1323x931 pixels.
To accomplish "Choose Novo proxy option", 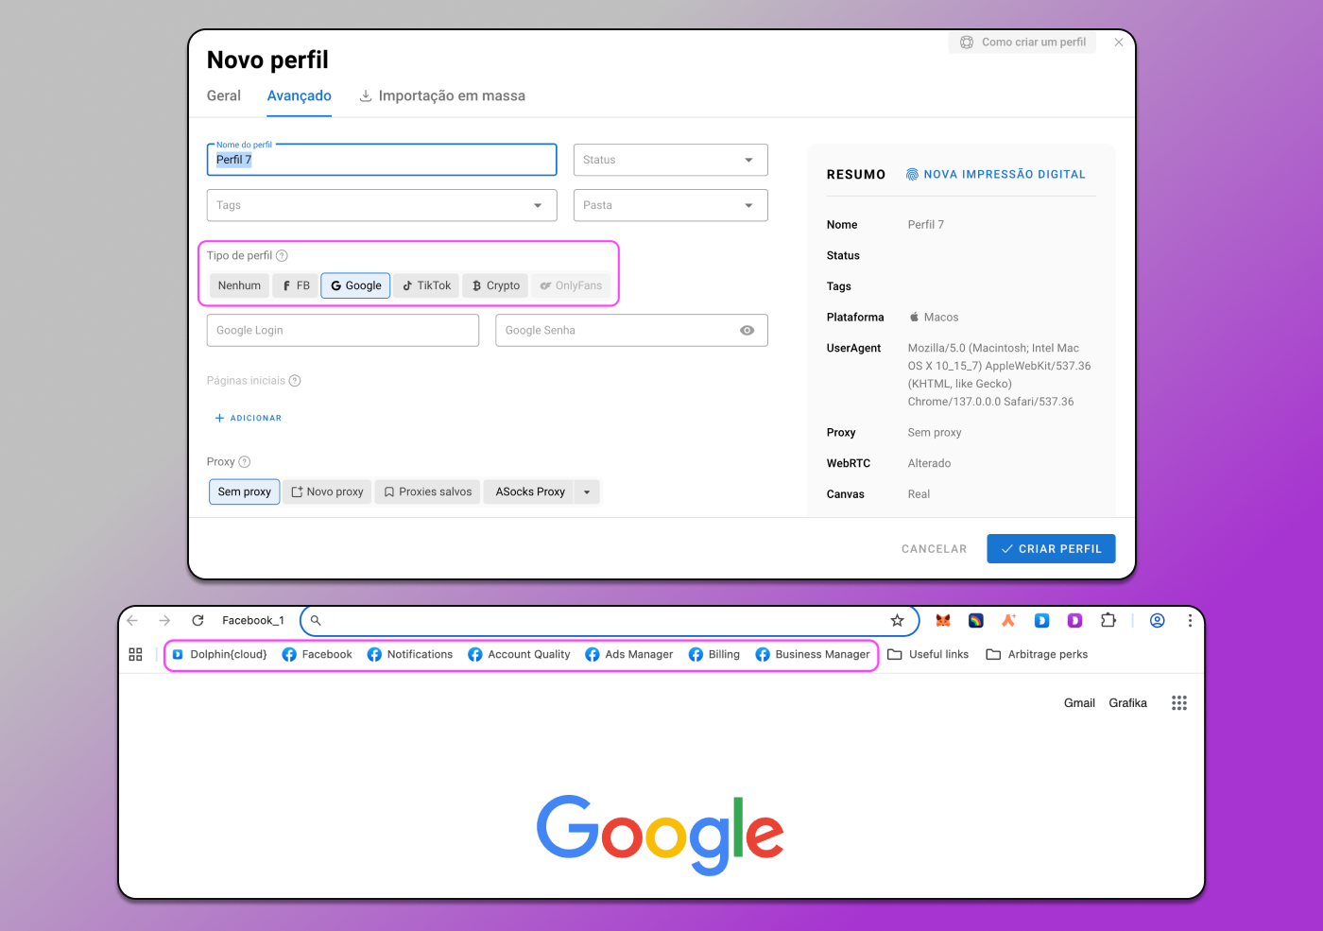I will pyautogui.click(x=327, y=491).
